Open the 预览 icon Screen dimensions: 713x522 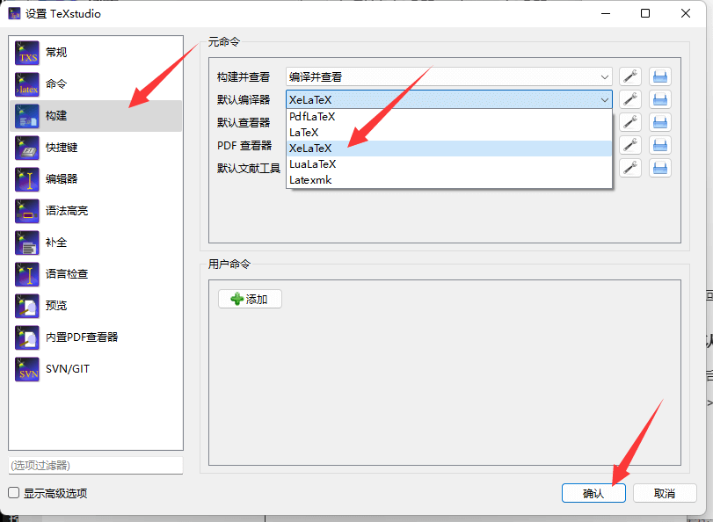27,306
